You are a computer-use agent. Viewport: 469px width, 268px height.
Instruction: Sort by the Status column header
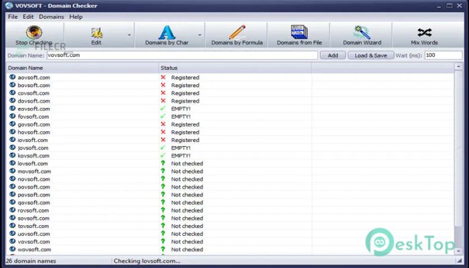(x=234, y=68)
